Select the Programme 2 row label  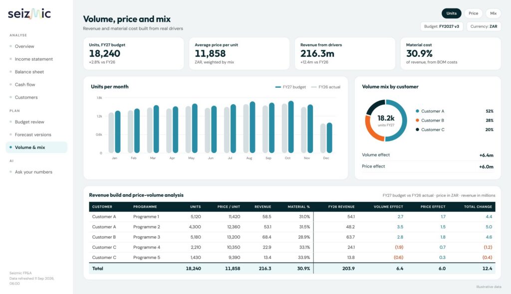click(146, 227)
